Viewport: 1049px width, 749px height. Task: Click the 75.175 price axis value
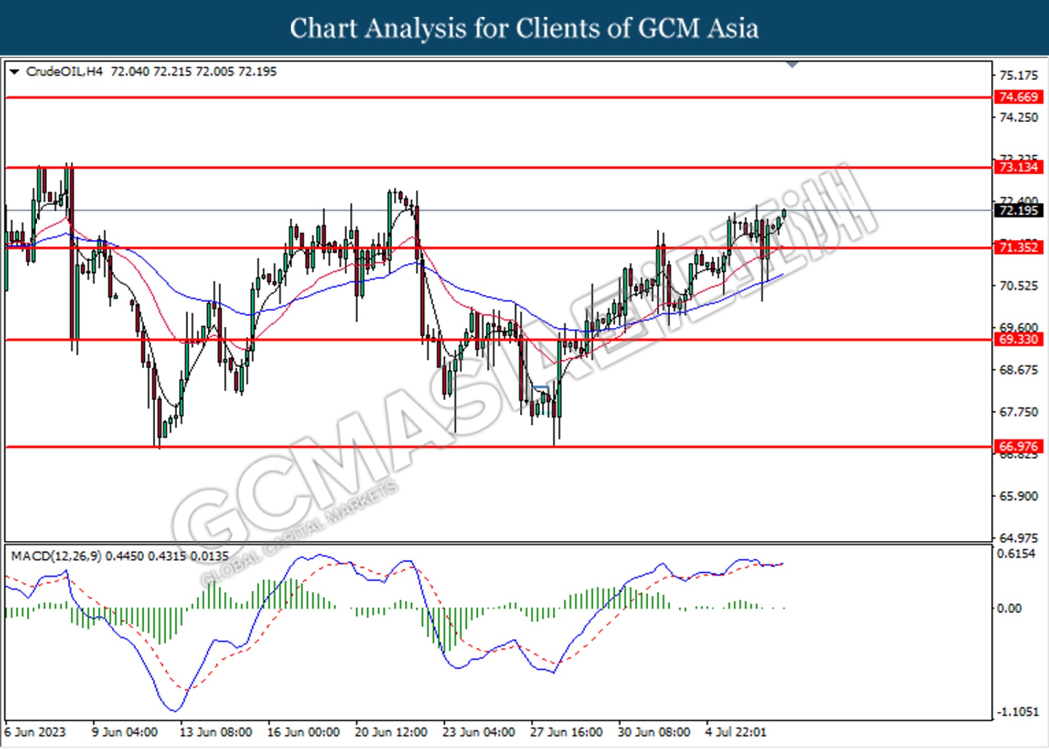[x=1018, y=76]
